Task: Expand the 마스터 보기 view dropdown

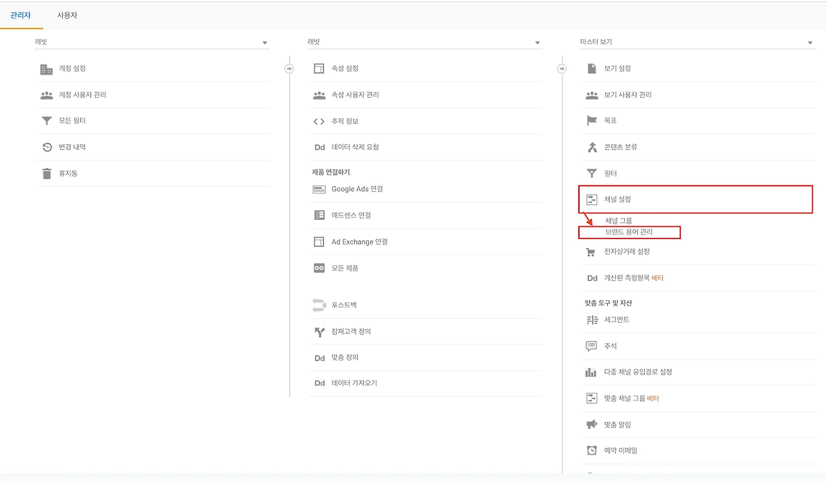Action: (697, 42)
